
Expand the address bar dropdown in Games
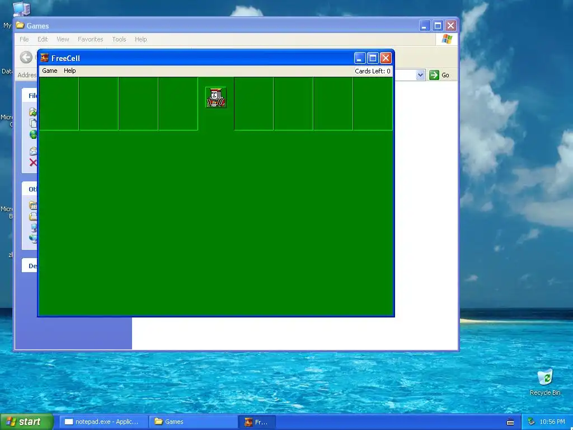(420, 75)
